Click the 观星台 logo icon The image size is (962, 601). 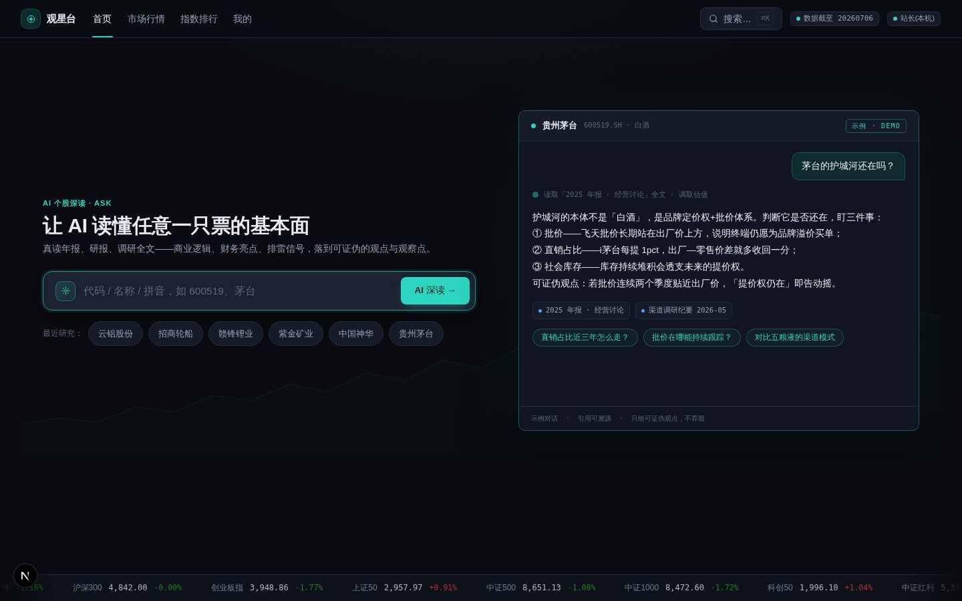(x=31, y=19)
